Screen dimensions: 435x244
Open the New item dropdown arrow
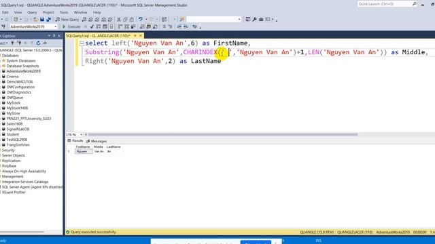click(20, 20)
